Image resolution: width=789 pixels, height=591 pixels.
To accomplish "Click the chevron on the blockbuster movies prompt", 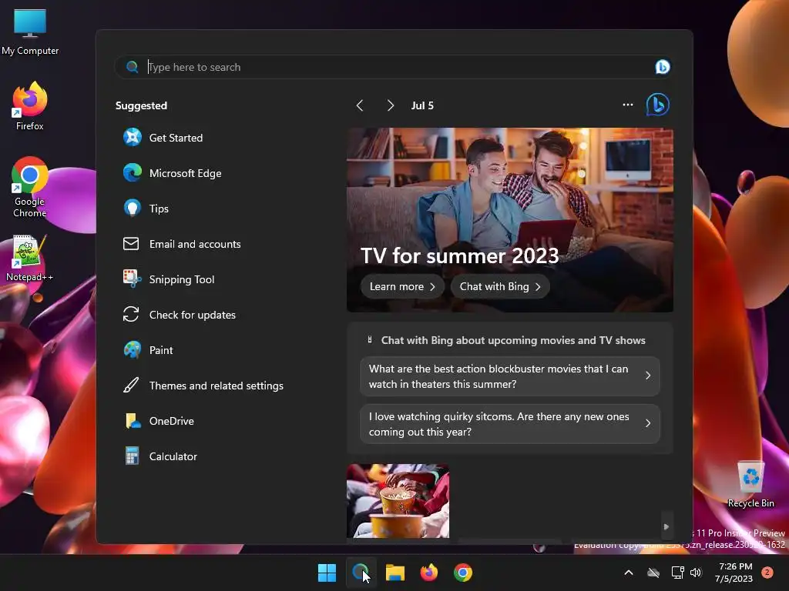I will click(x=648, y=376).
